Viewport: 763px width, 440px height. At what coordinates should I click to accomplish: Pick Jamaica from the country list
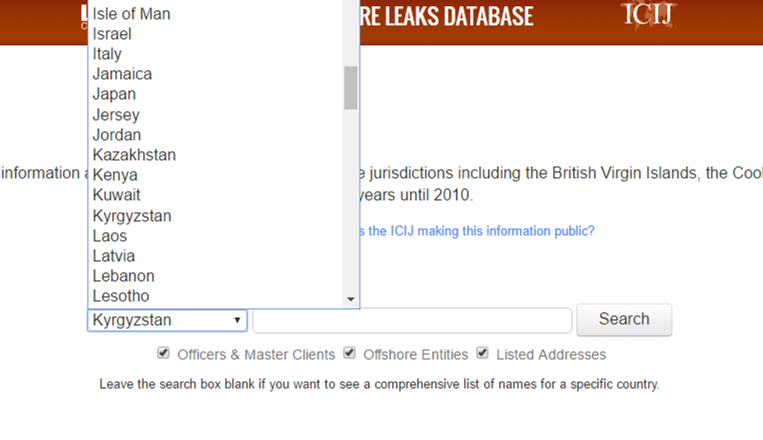[x=122, y=74]
